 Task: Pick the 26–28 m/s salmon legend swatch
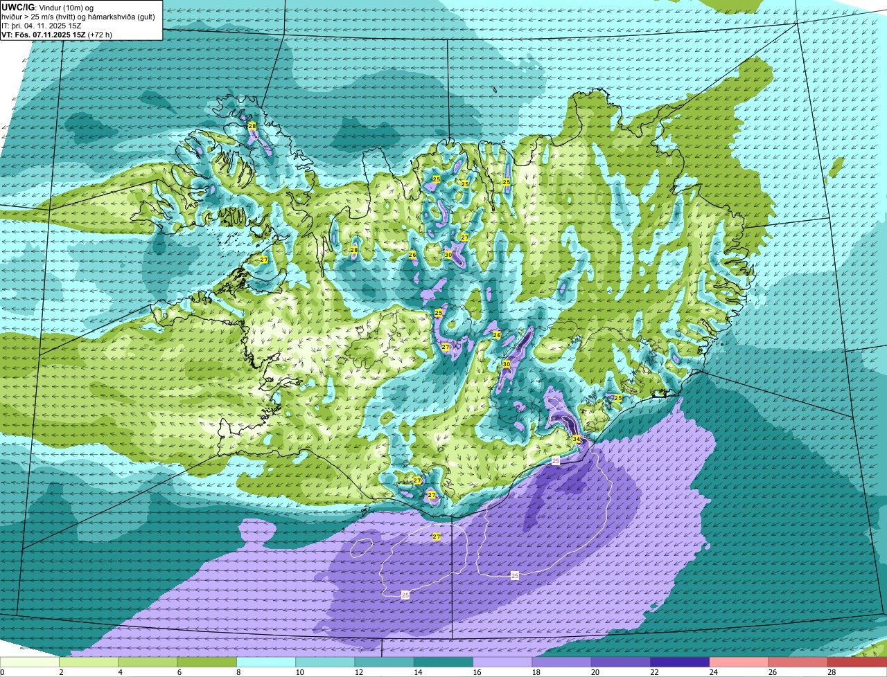click(798, 662)
